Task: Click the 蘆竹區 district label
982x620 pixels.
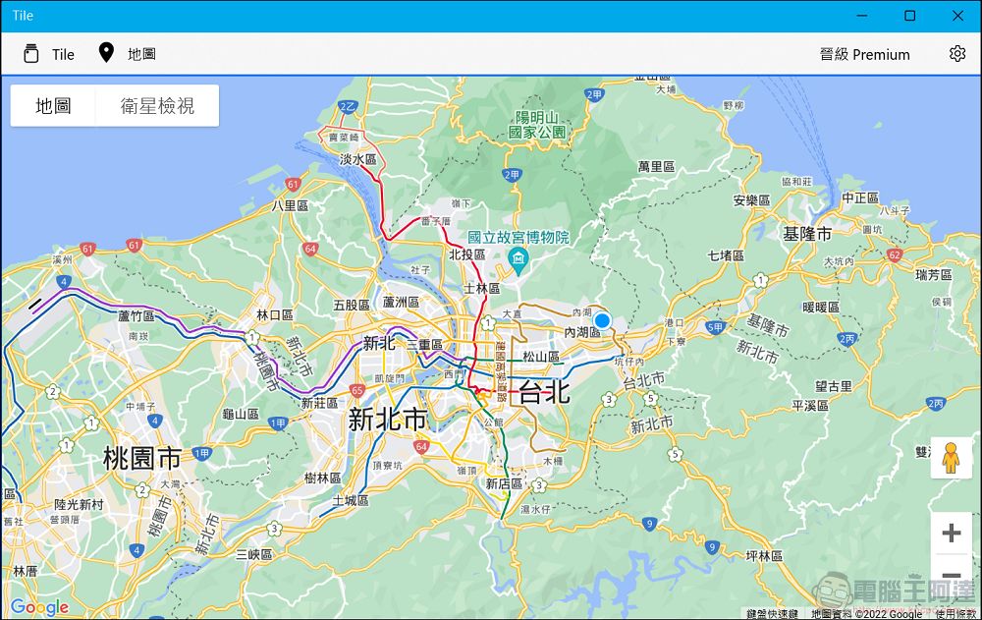Action: coord(136,316)
